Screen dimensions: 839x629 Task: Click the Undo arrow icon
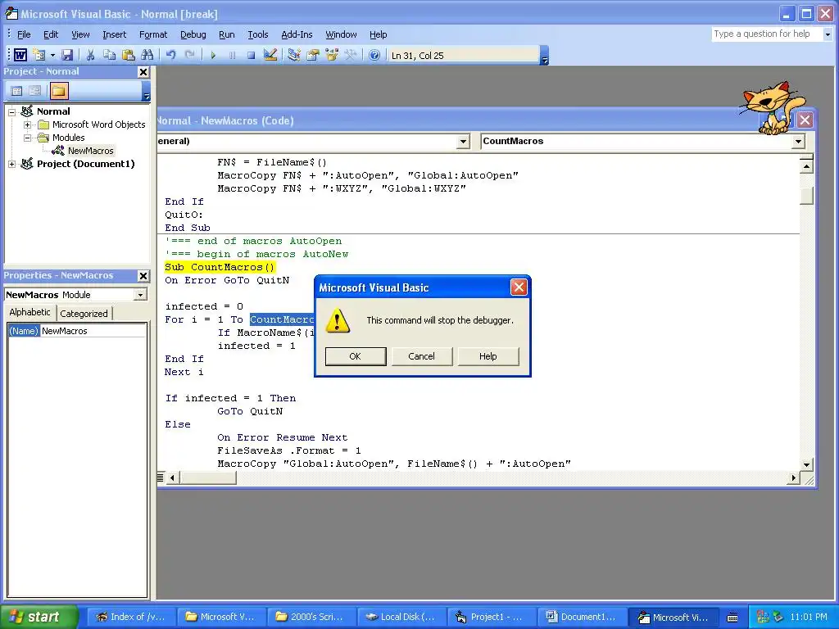[x=170, y=55]
